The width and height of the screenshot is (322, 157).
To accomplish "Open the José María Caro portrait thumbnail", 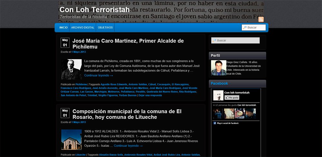I will click(x=71, y=69).
